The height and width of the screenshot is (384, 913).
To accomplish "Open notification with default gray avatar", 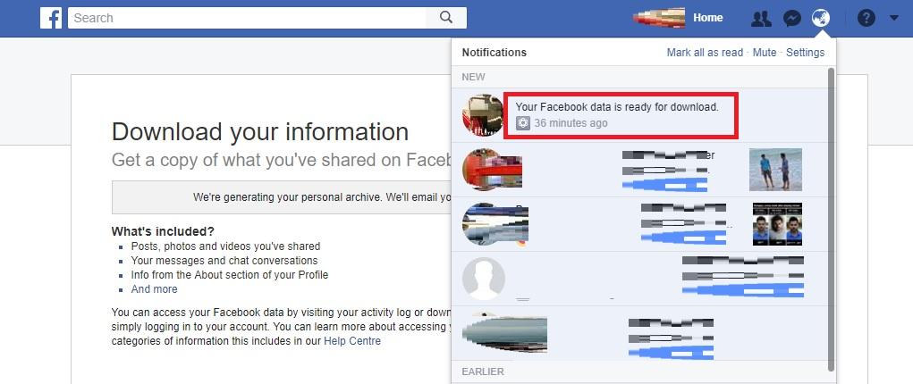I will 484,279.
